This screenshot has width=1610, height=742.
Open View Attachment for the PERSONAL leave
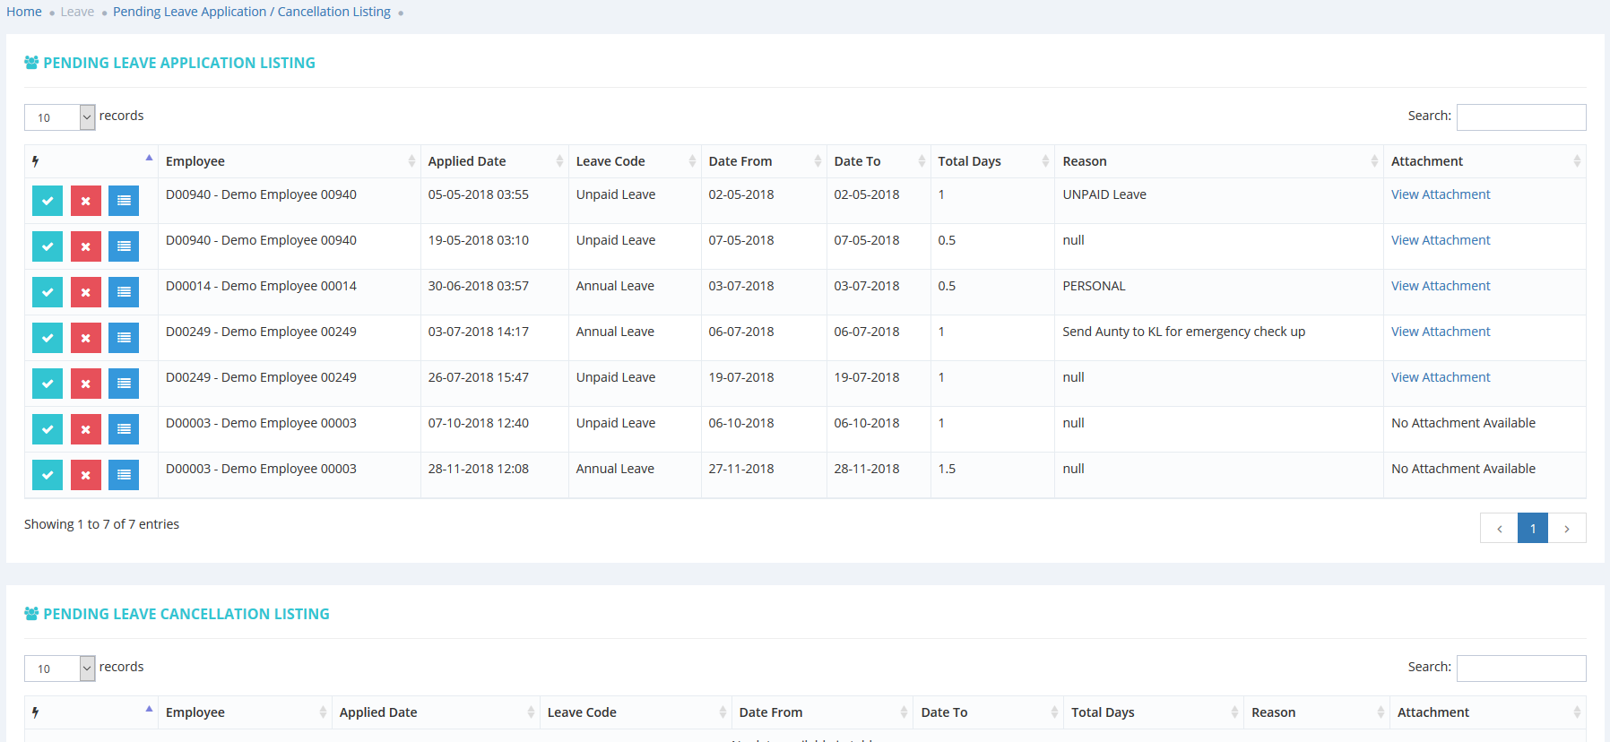1440,286
